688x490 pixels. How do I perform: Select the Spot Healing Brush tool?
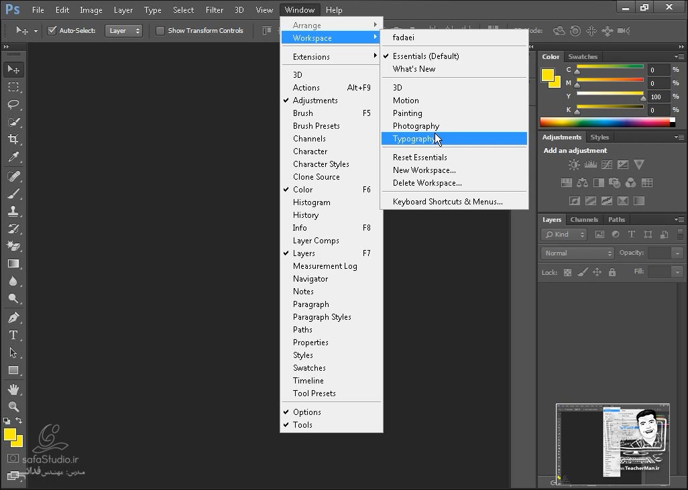click(13, 176)
